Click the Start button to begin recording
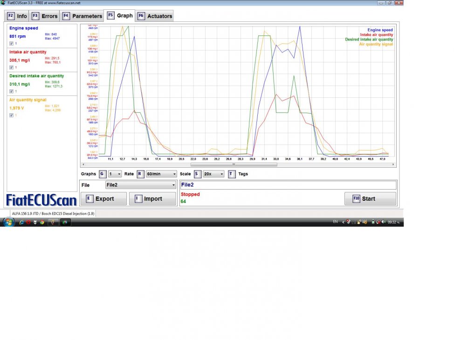Viewport: 454px width, 340px height. (370, 198)
